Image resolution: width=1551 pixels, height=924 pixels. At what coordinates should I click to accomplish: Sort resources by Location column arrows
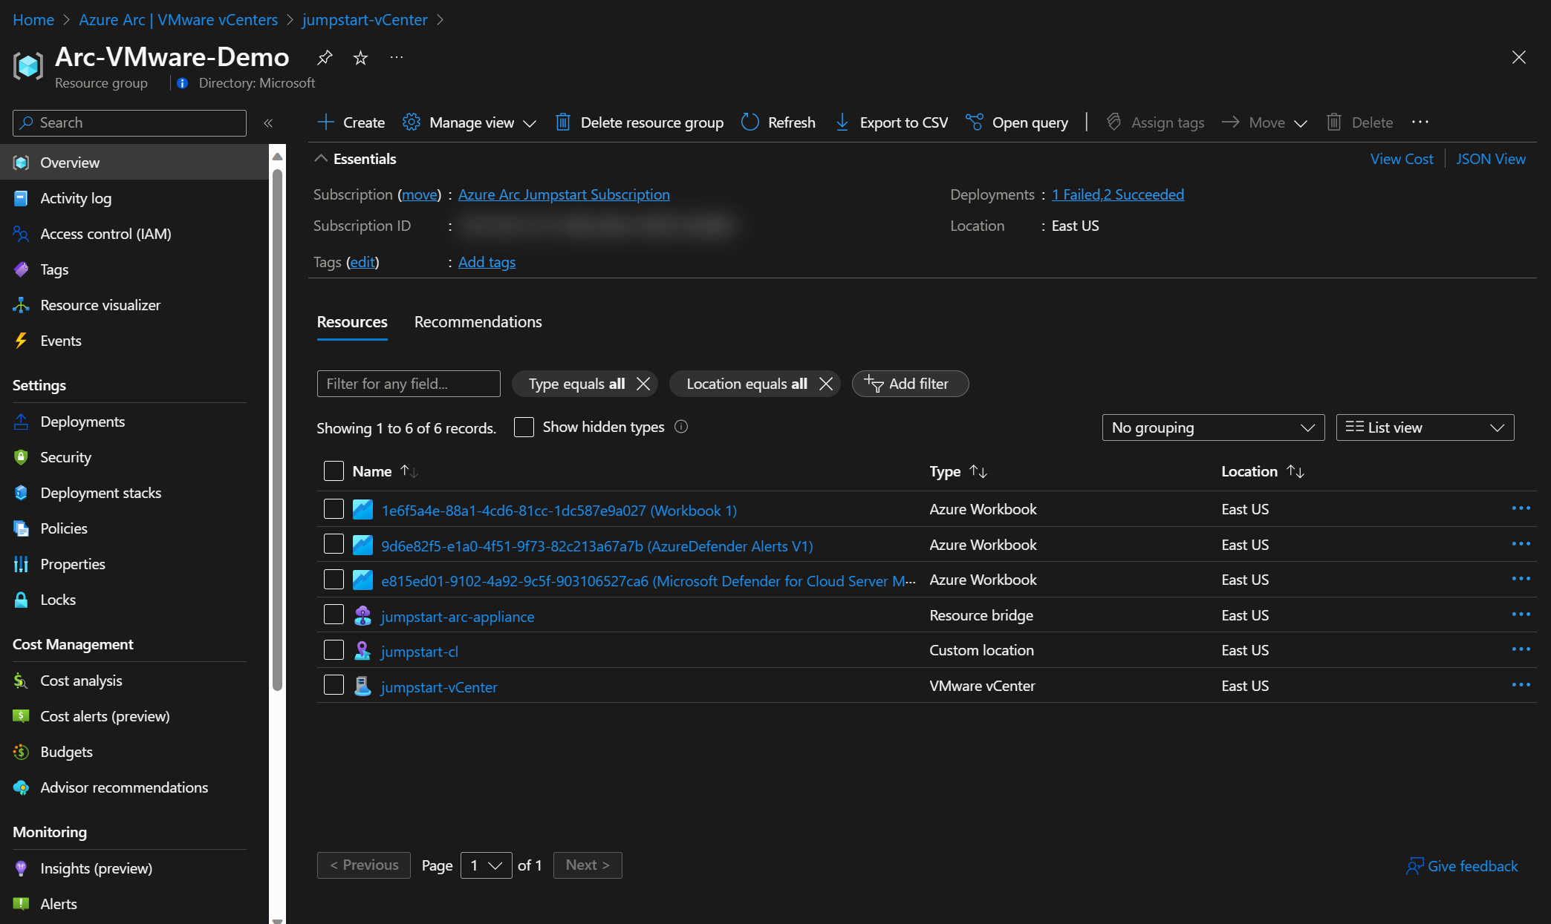pyautogui.click(x=1295, y=471)
